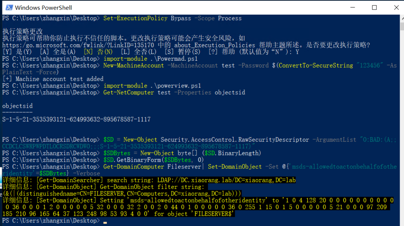The width and height of the screenshot is (404, 226).
Task: Click the RawSecurityDescriptor text in the command
Action: coord(274,140)
